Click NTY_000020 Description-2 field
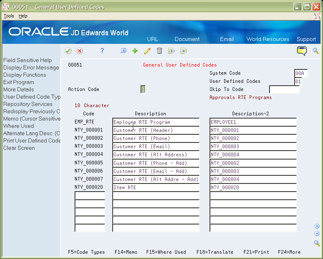 253,188
